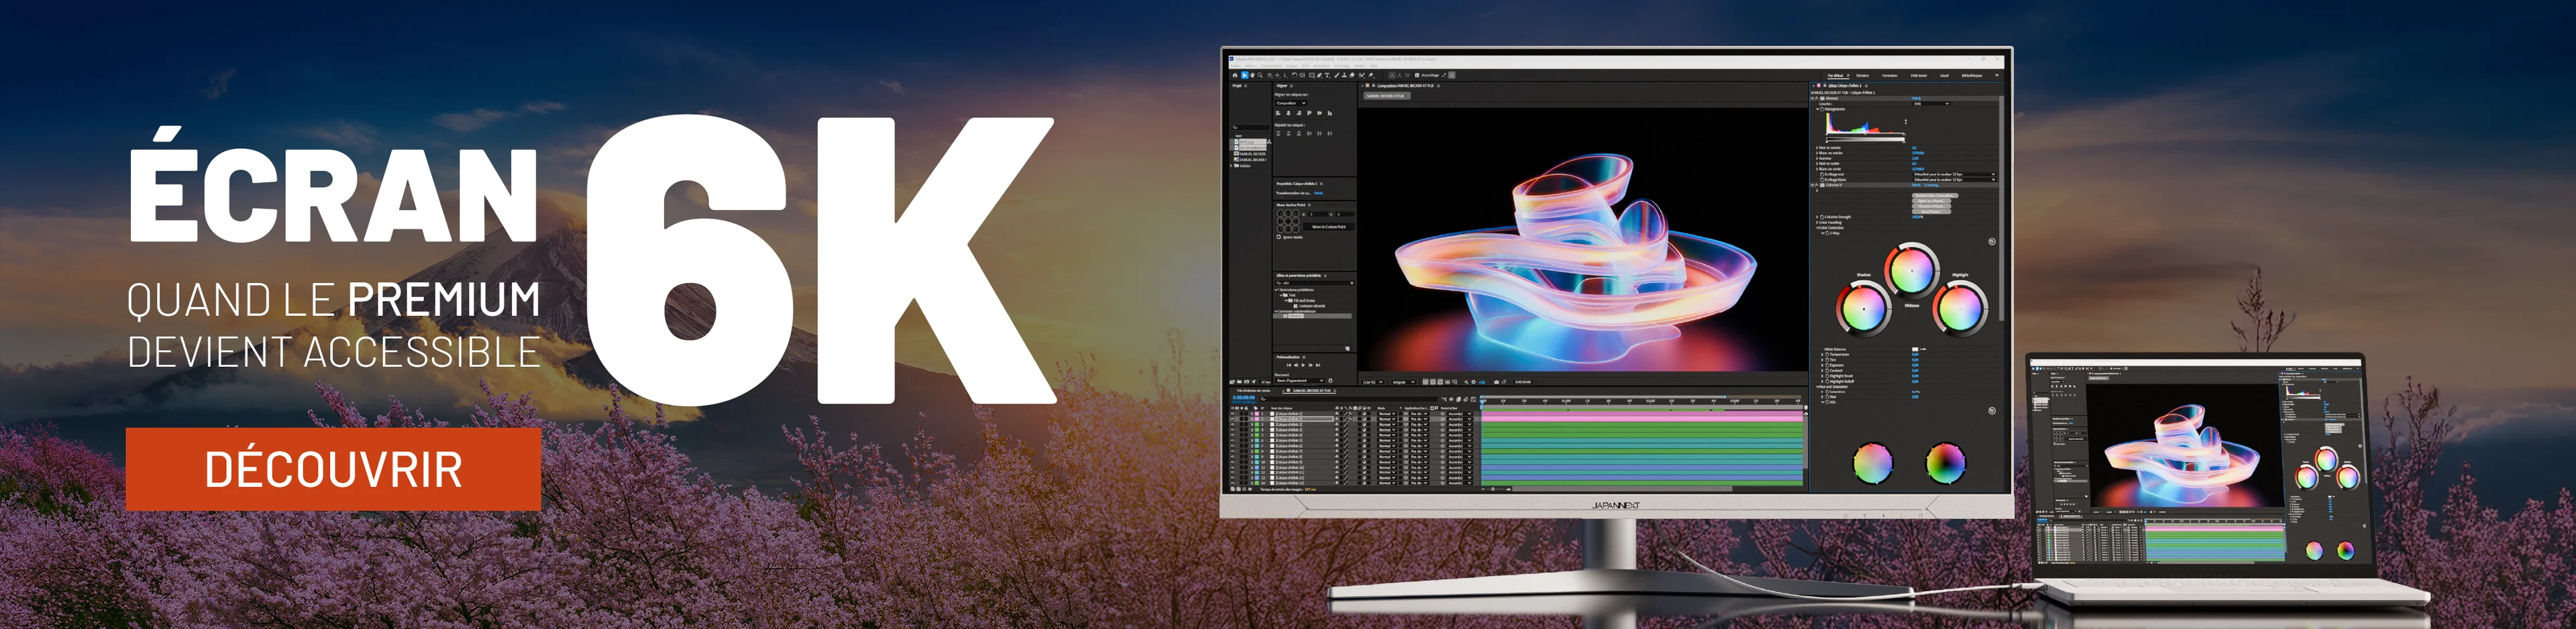The width and height of the screenshot is (2576, 629).
Task: Select the Hand tool in the toolbar
Action: click(1252, 75)
